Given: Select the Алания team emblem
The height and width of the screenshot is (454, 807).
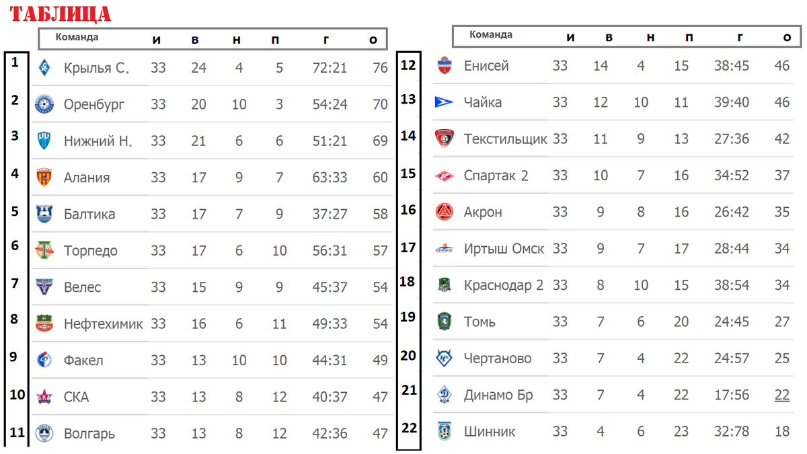Looking at the screenshot, I should coord(44,177).
